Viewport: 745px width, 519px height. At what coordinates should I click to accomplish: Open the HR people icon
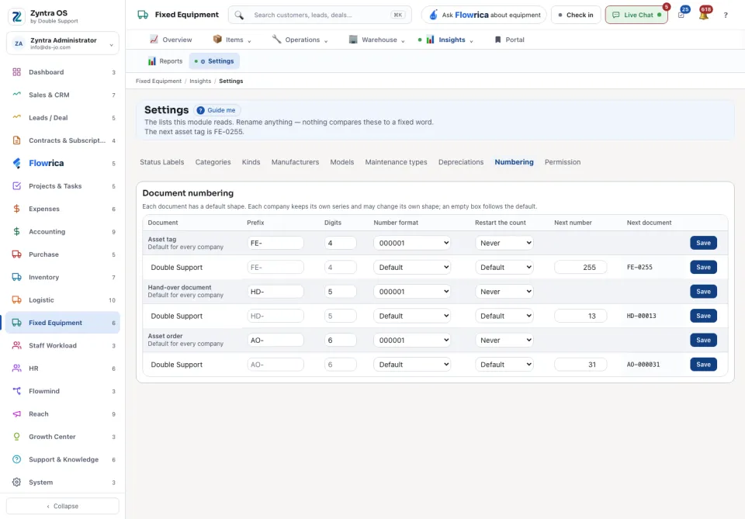point(16,368)
